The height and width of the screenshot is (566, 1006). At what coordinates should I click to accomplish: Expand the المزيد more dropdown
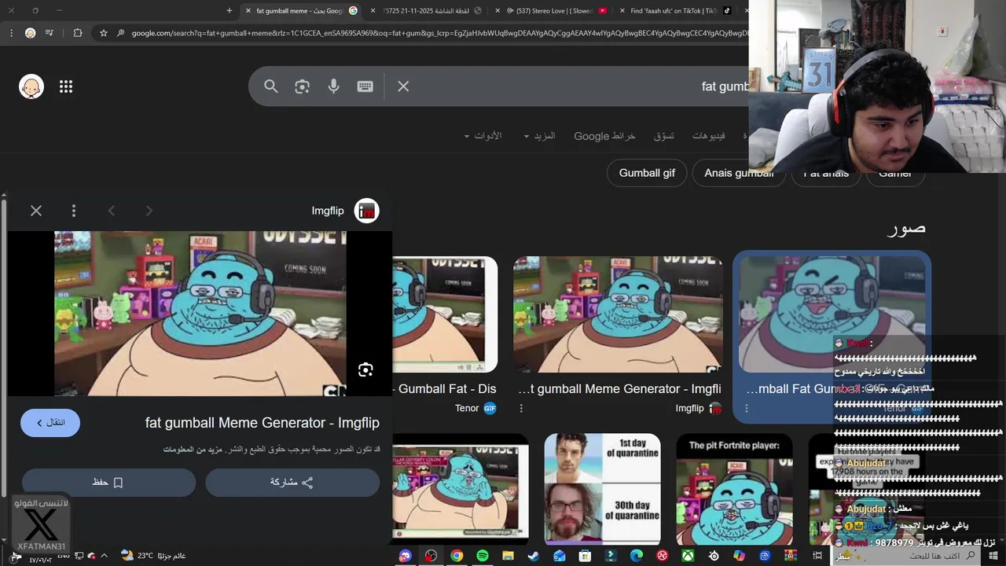tap(539, 136)
